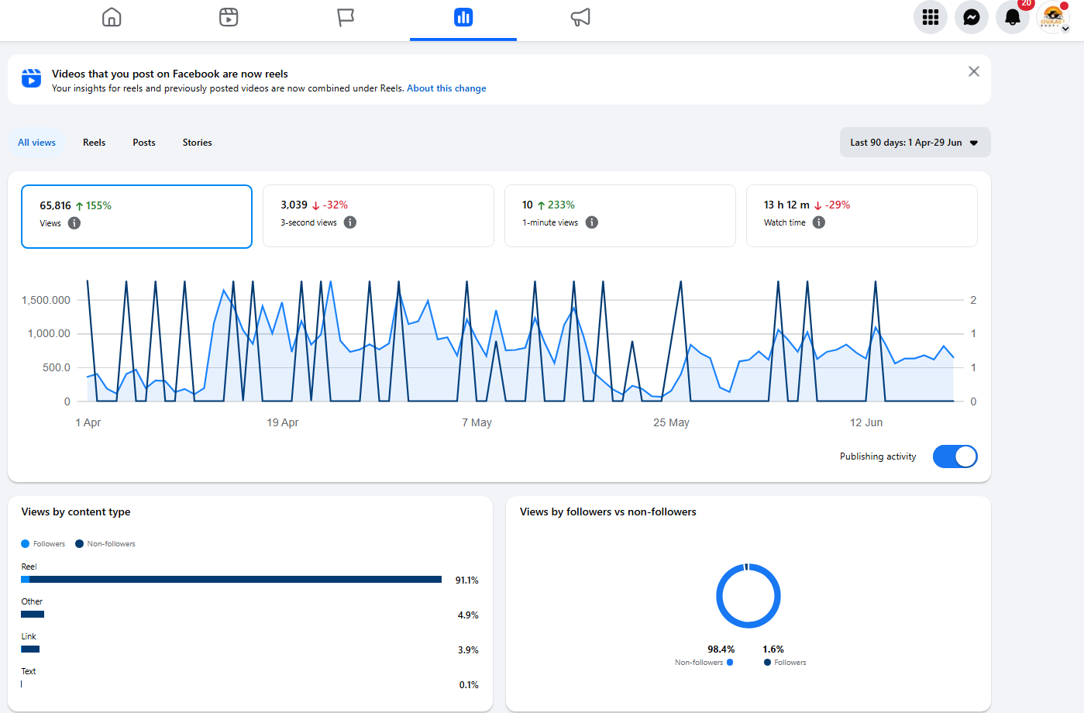
Task: Turn off the Publishing activity toggle
Action: (955, 456)
